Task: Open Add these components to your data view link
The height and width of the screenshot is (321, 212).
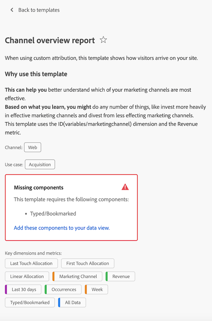Action: click(x=62, y=228)
